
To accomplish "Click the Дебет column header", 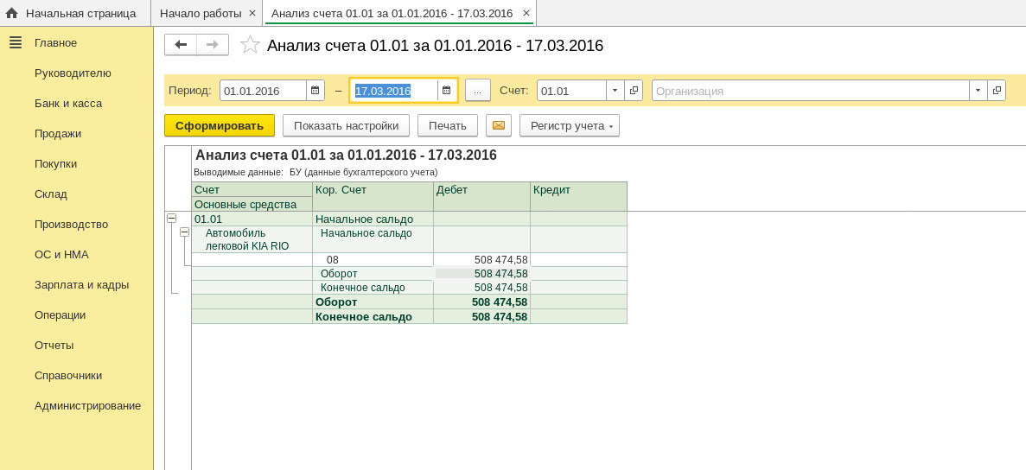I will click(x=481, y=197).
